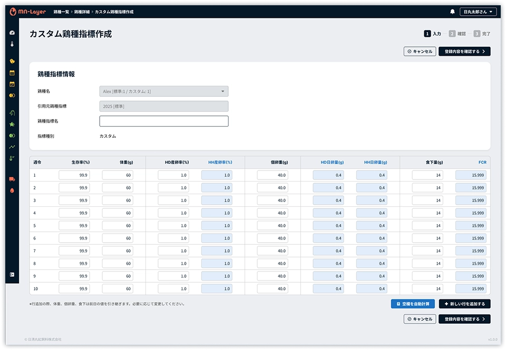Open the green line chart sidebar icon

tap(12, 147)
